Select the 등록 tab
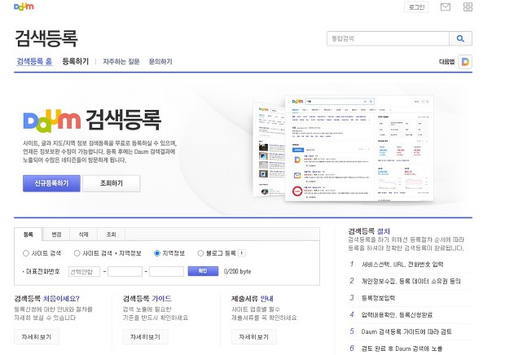Image resolution: width=505 pixels, height=355 pixels. point(29,234)
